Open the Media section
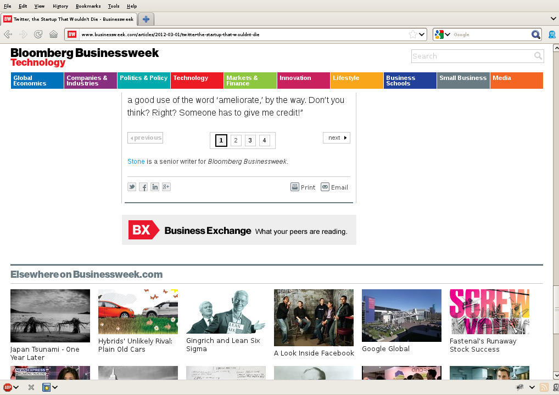This screenshot has height=395, width=559. (517, 81)
